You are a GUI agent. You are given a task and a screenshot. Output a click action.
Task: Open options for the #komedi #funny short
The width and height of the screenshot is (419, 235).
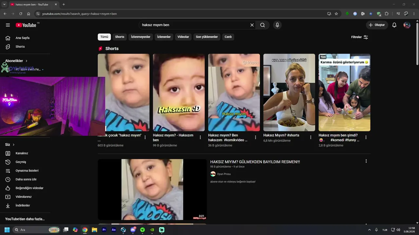[x=366, y=137]
